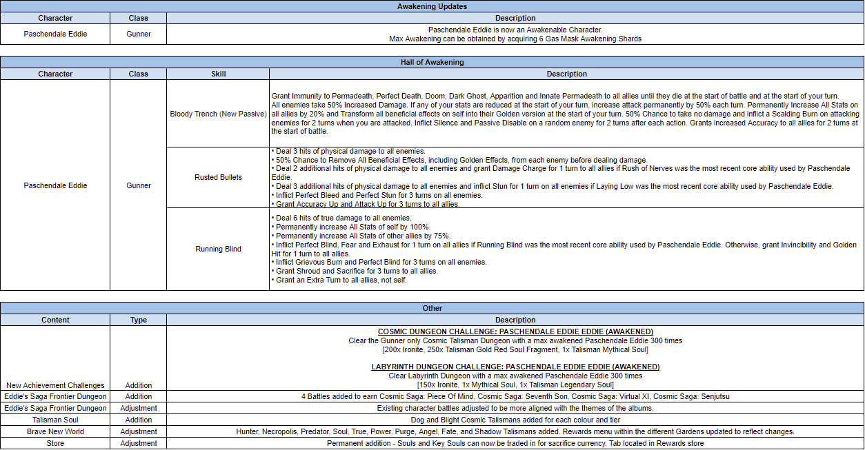Click the Gas Mask Awakening Shards description

click(x=515, y=39)
